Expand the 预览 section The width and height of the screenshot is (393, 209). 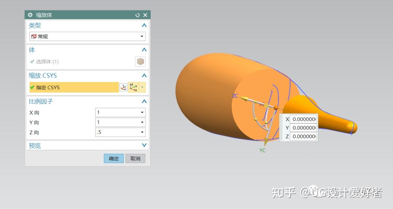point(144,145)
